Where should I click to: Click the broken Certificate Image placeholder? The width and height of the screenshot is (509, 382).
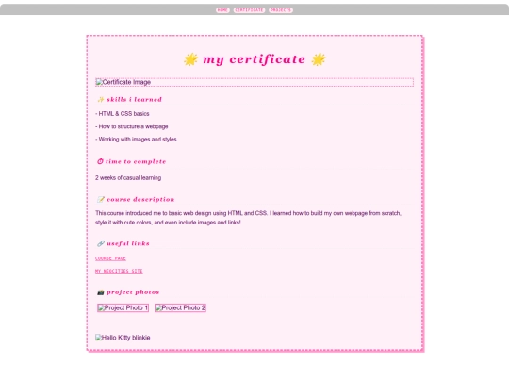click(x=254, y=82)
